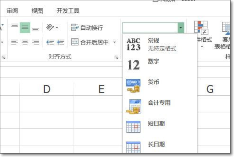Viewport: 234px width, 157px height.
Task: Open the text orientation options
Action: click(52, 28)
